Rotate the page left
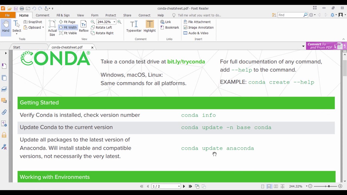Screen dimensions: 347x195 click(102, 27)
